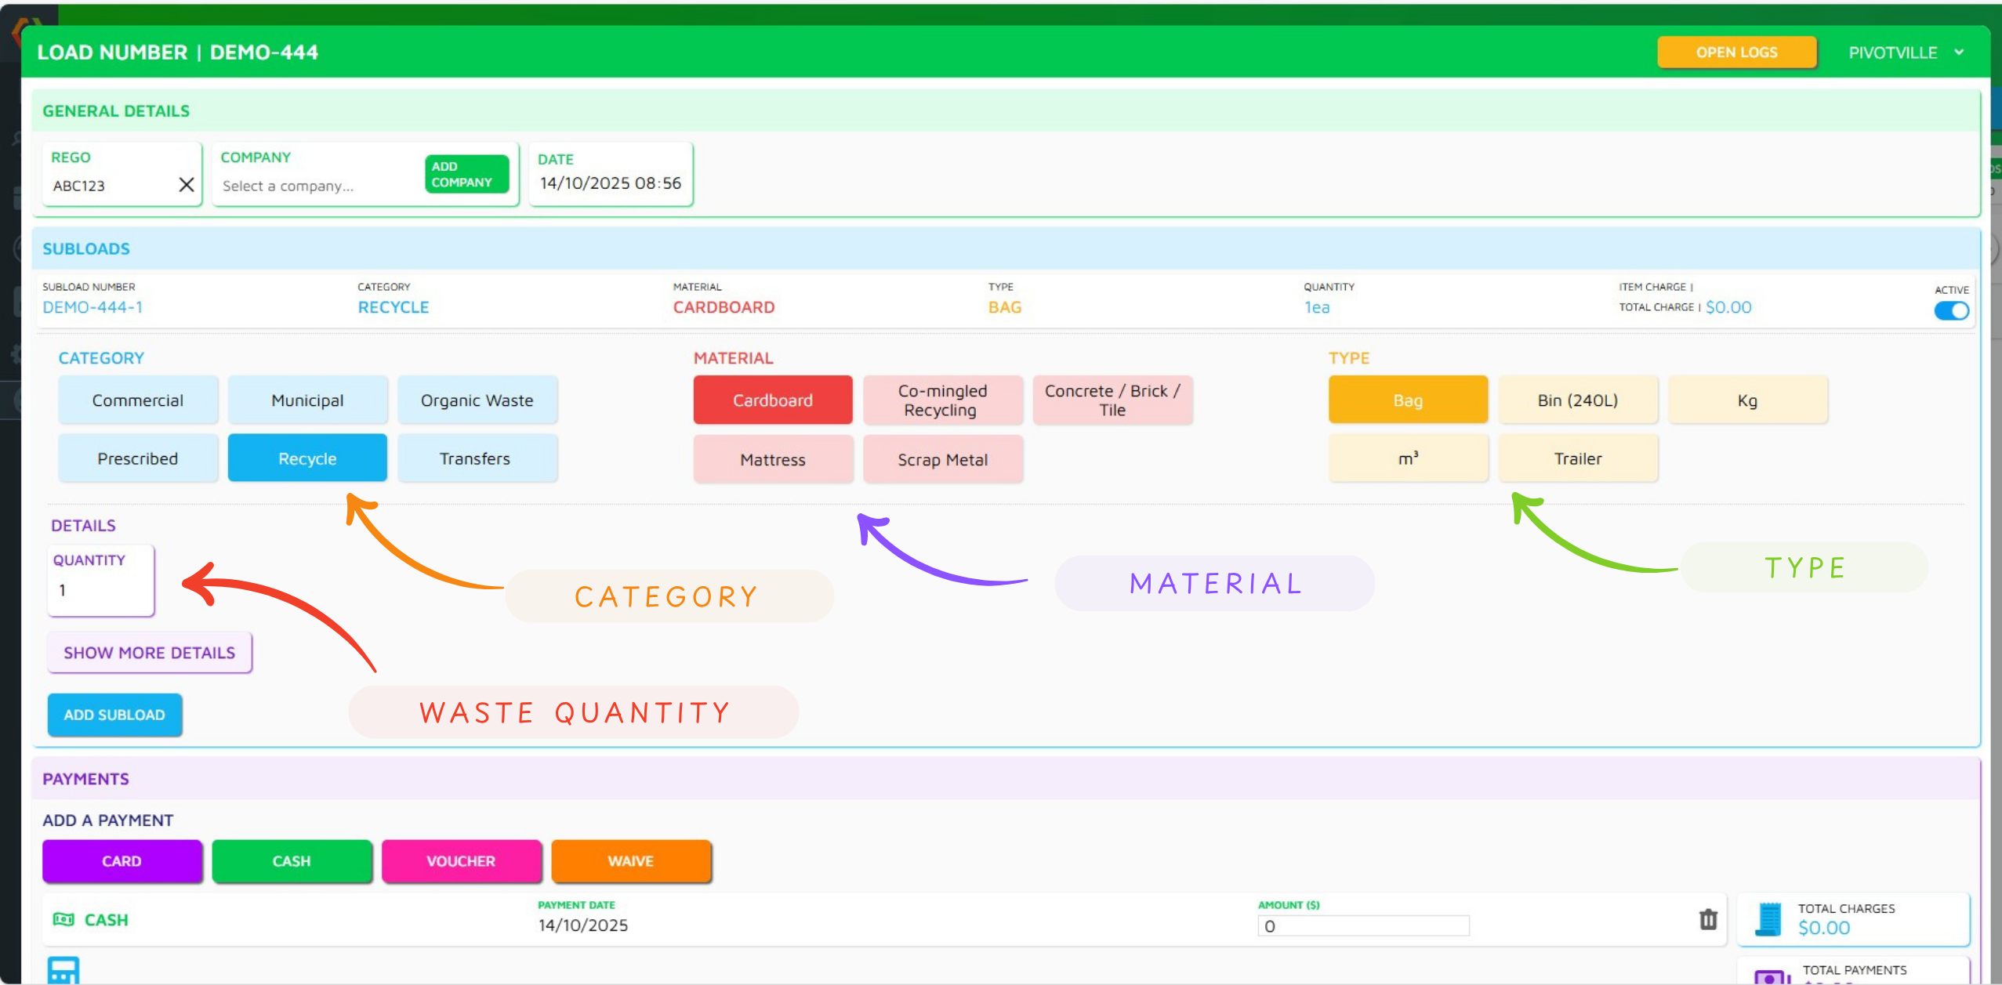
Task: Add a VOUCHER payment
Action: click(461, 861)
